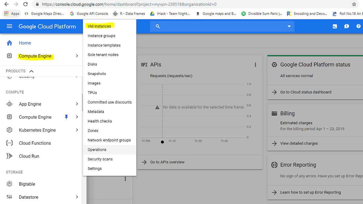Open three-dot menu on lower left card

point(125,179)
